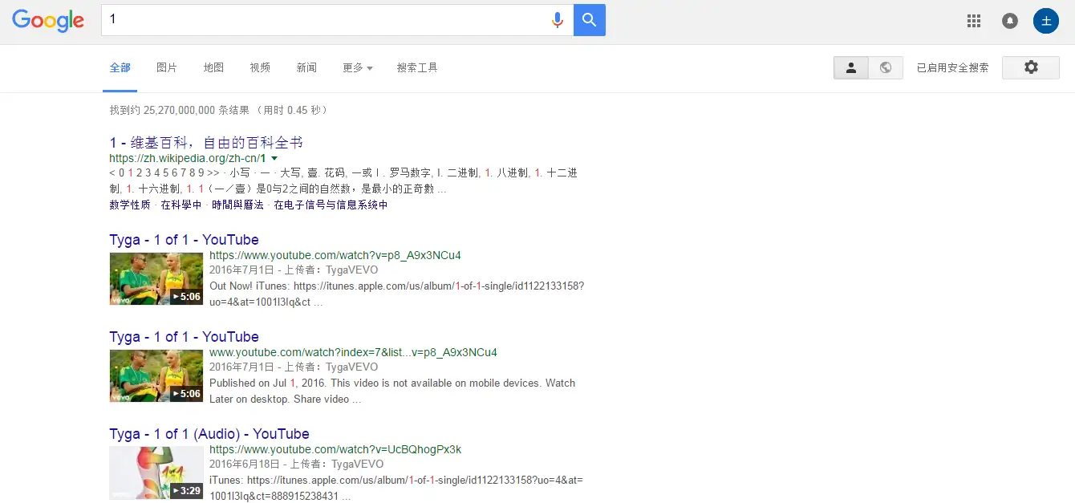
Task: Switch to the 图片 images tab
Action: 166,68
